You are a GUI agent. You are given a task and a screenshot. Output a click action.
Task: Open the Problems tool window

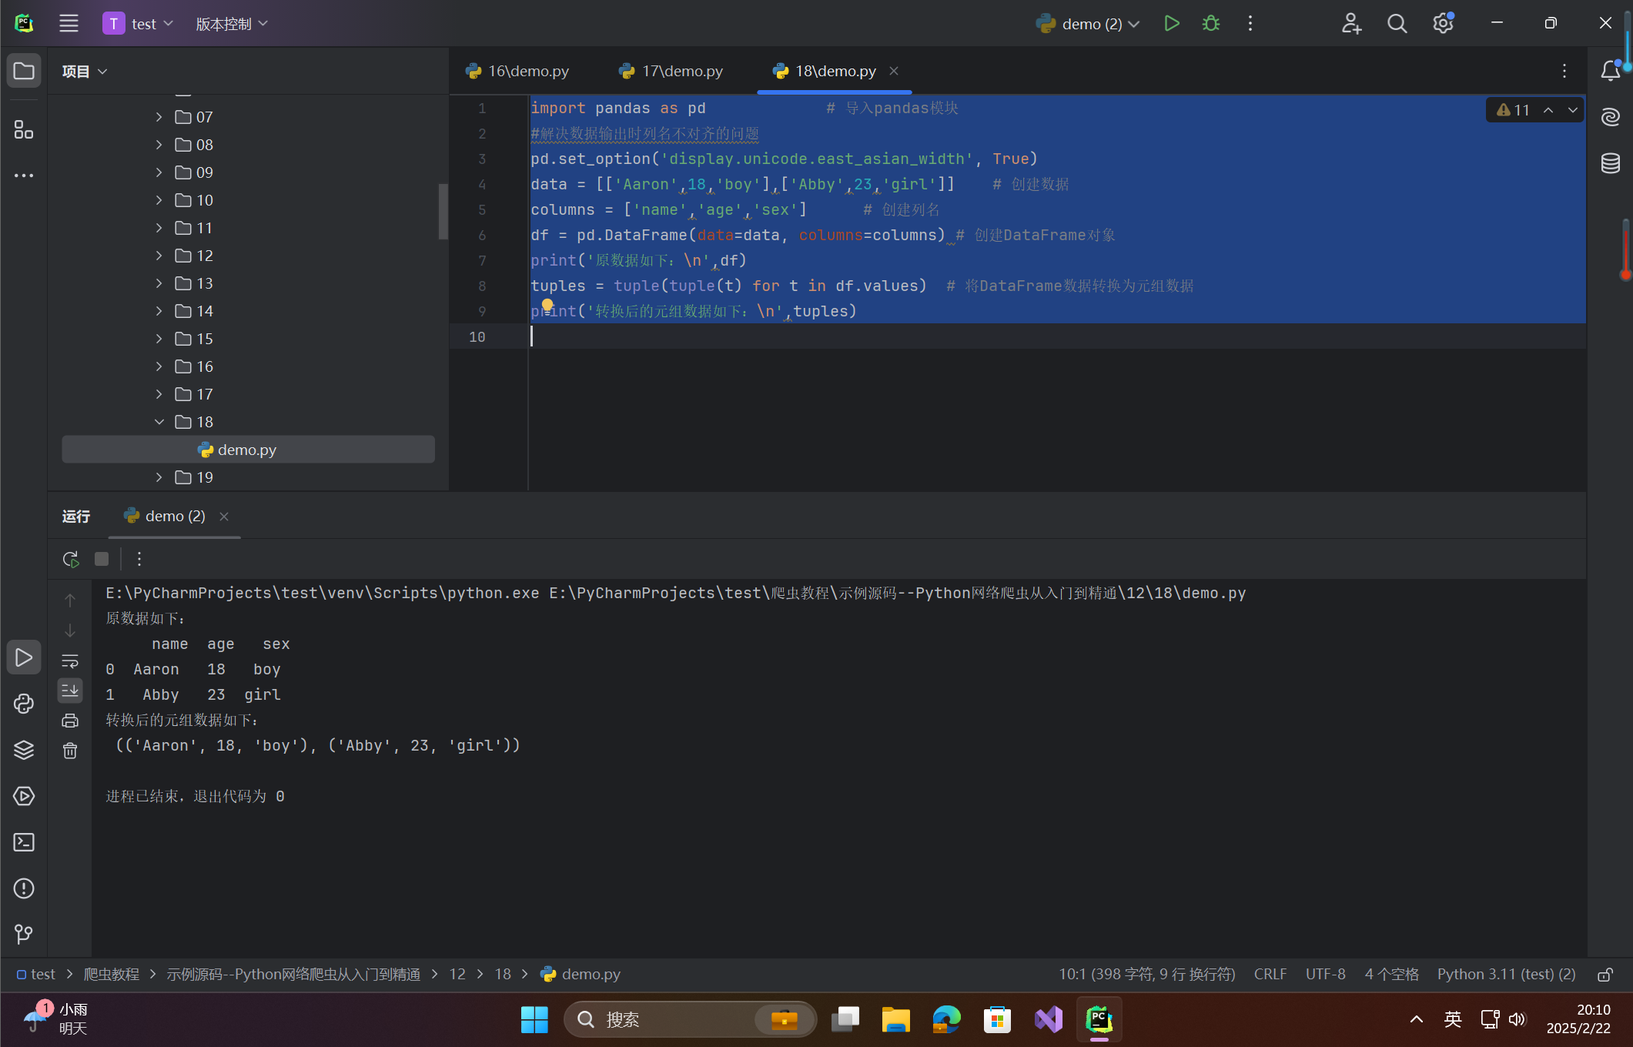[x=24, y=888]
